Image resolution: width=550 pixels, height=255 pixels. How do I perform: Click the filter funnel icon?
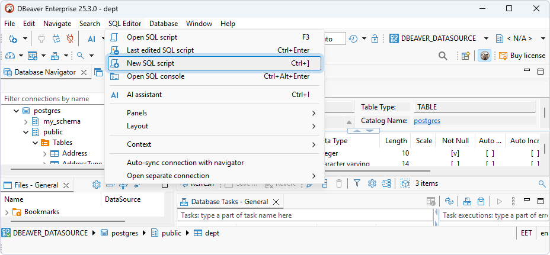(x=357, y=183)
